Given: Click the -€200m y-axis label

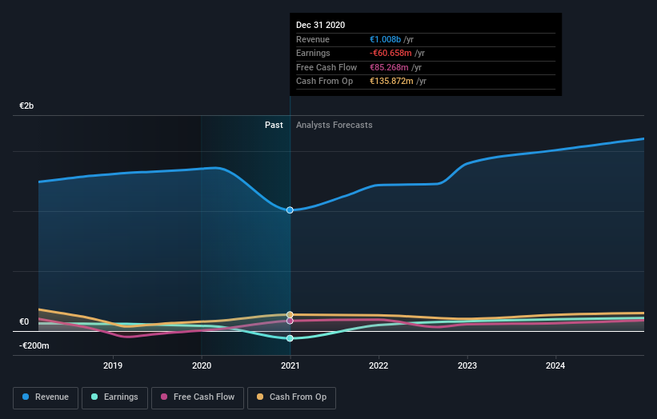Looking at the screenshot, I should pos(34,345).
